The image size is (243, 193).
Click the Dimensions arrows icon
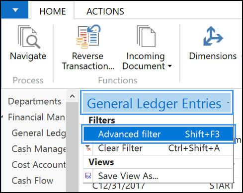pyautogui.click(x=213, y=36)
